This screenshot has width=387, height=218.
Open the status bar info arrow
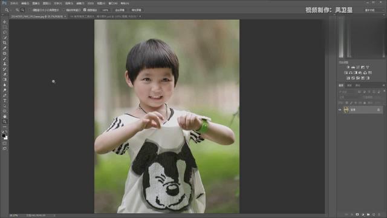click(54, 216)
